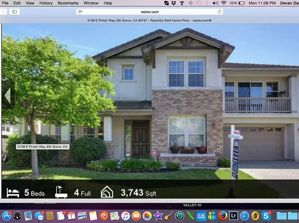Open Skype from the dock
This screenshot has width=299, height=223.
pyautogui.click(x=266, y=216)
